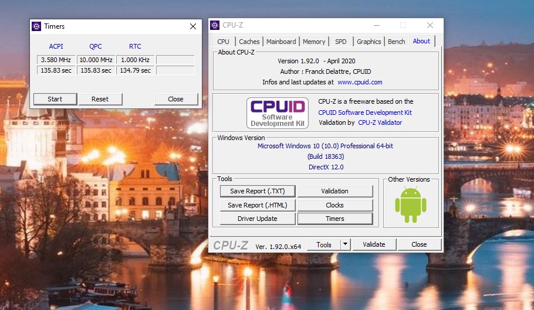Screen dimensions: 534x310
Task: Click the 10.000 MHz value field
Action: coord(96,60)
